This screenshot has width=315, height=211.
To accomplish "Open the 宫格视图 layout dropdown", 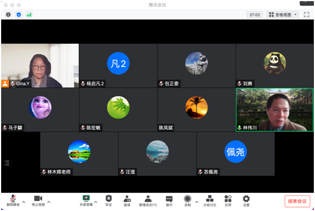I will tap(282, 15).
